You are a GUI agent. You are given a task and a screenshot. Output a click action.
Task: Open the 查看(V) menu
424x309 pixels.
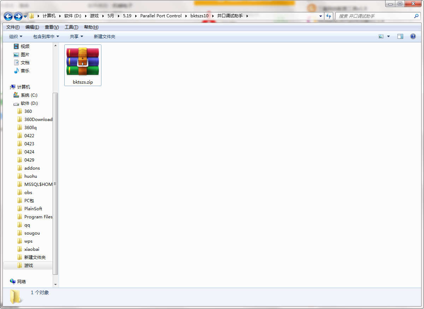click(52, 27)
